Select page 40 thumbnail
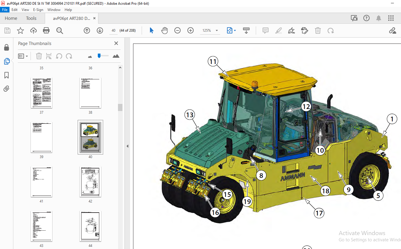This screenshot has width=401, height=249. 90,137
